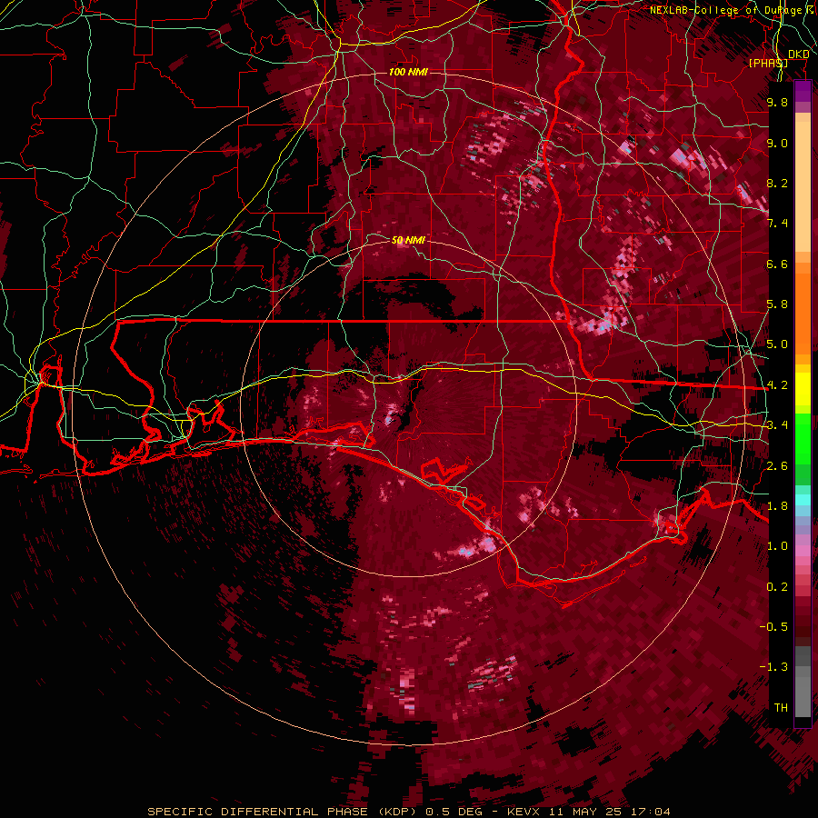
Task: Select the 9.8 value on the color scale
Action: (x=777, y=102)
